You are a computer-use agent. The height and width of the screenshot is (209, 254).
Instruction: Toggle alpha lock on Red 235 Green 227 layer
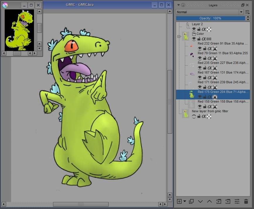click(215, 68)
